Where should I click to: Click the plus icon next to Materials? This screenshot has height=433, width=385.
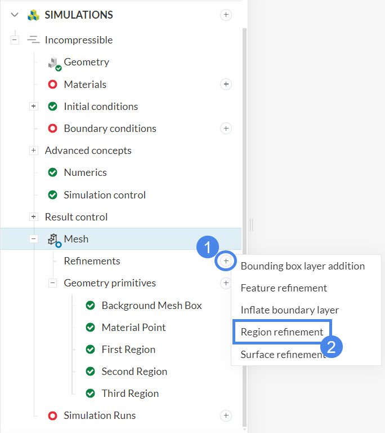tap(226, 85)
